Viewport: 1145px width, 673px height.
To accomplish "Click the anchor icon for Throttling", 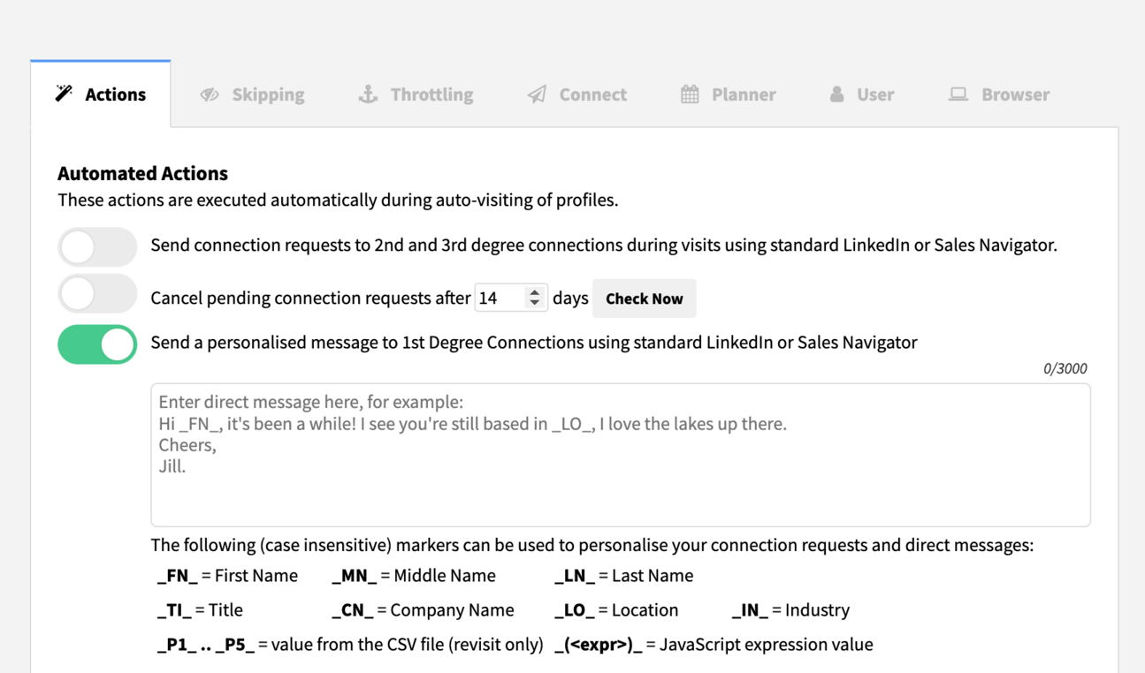I will (368, 94).
